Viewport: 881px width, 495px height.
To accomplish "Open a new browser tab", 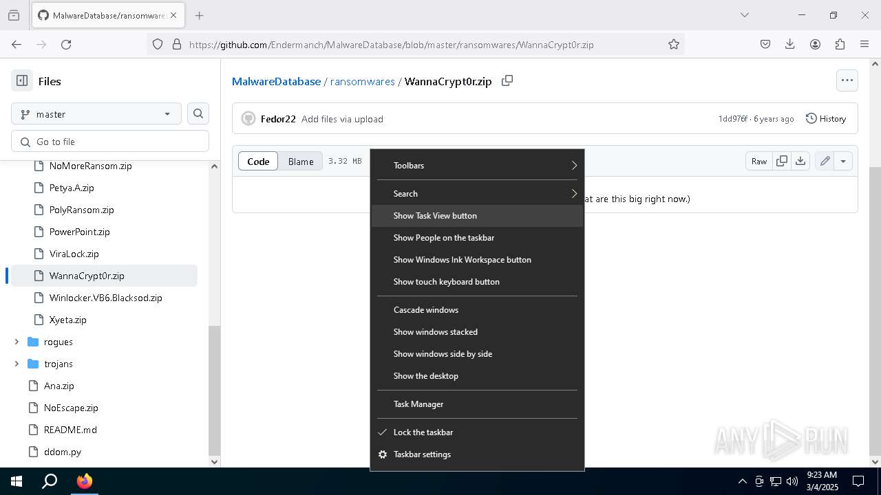I will coord(199,15).
